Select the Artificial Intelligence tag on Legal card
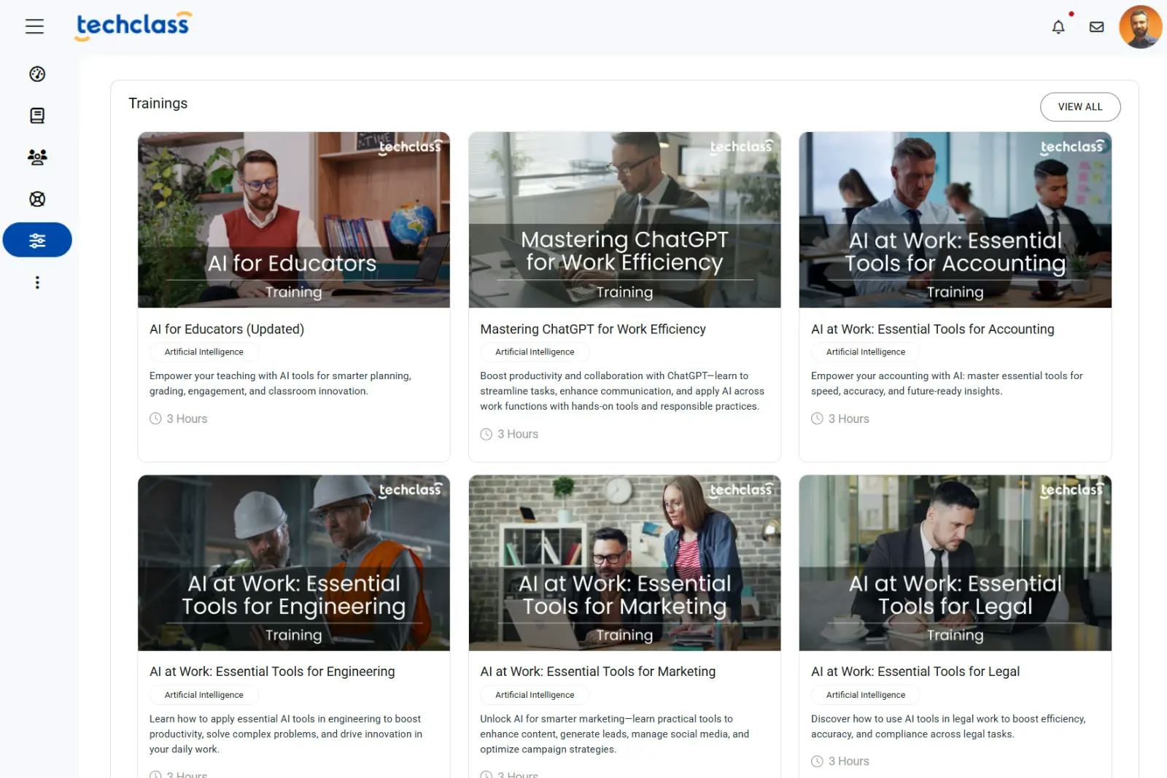 pos(865,694)
